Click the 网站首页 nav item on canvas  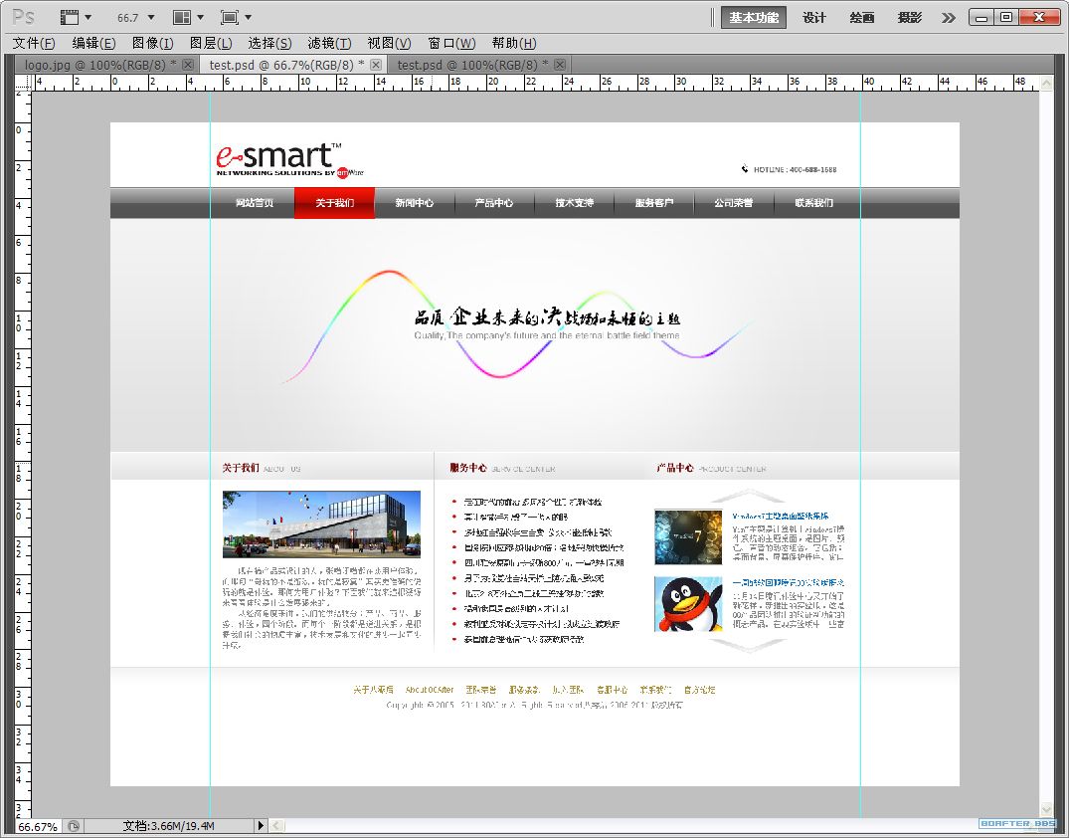(255, 203)
